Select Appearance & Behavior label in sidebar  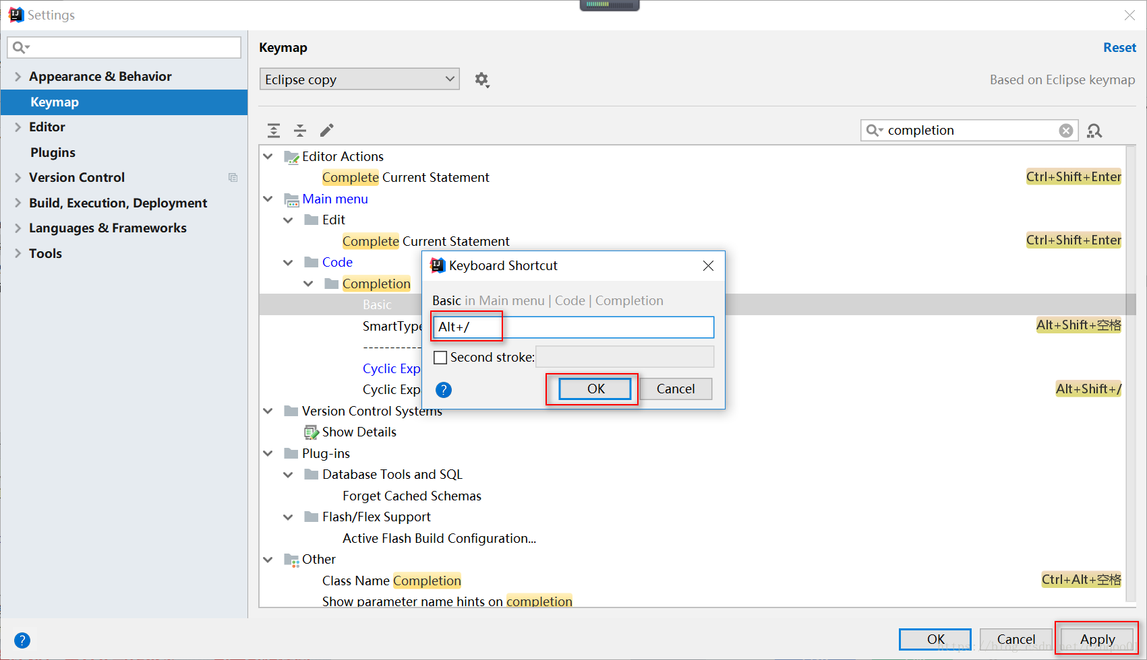click(x=100, y=77)
